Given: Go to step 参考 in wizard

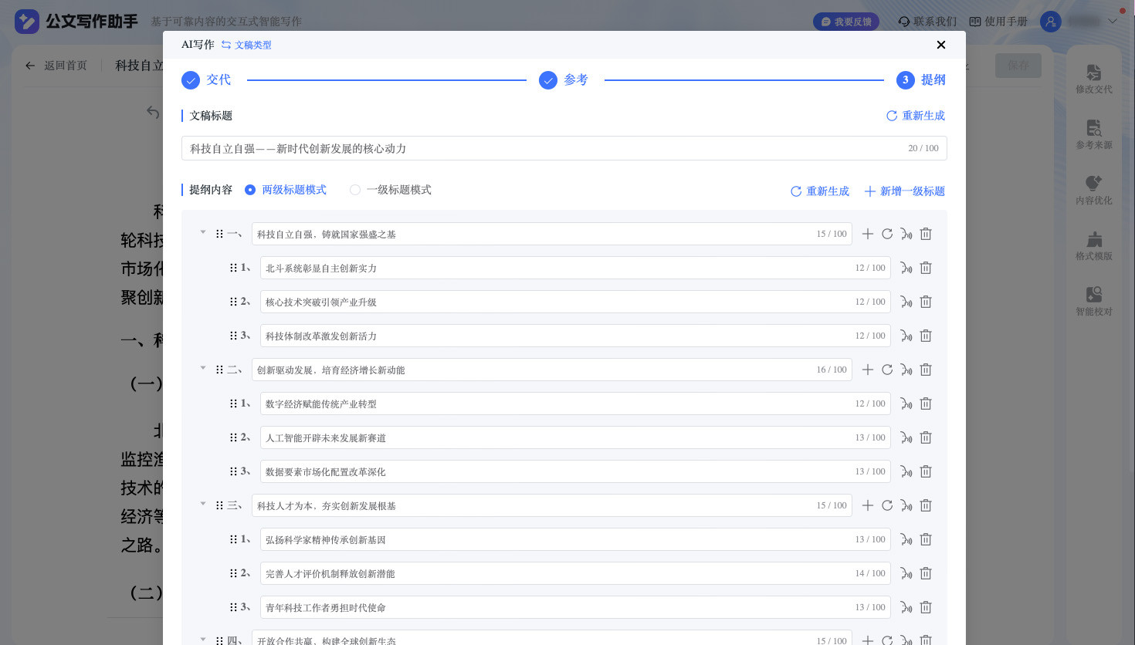Looking at the screenshot, I should (564, 79).
